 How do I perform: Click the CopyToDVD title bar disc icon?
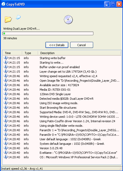coord(3,4)
